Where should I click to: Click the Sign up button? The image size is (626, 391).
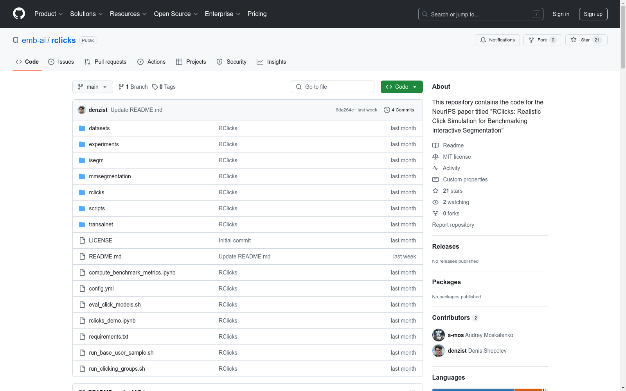(593, 14)
